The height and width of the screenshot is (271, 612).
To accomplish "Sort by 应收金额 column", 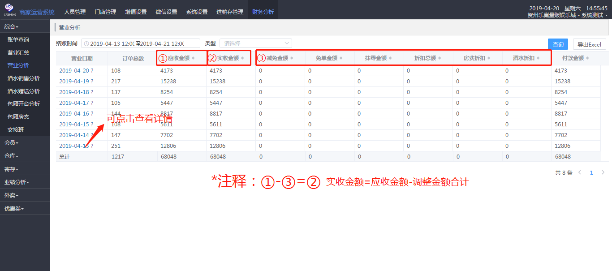I will [193, 58].
